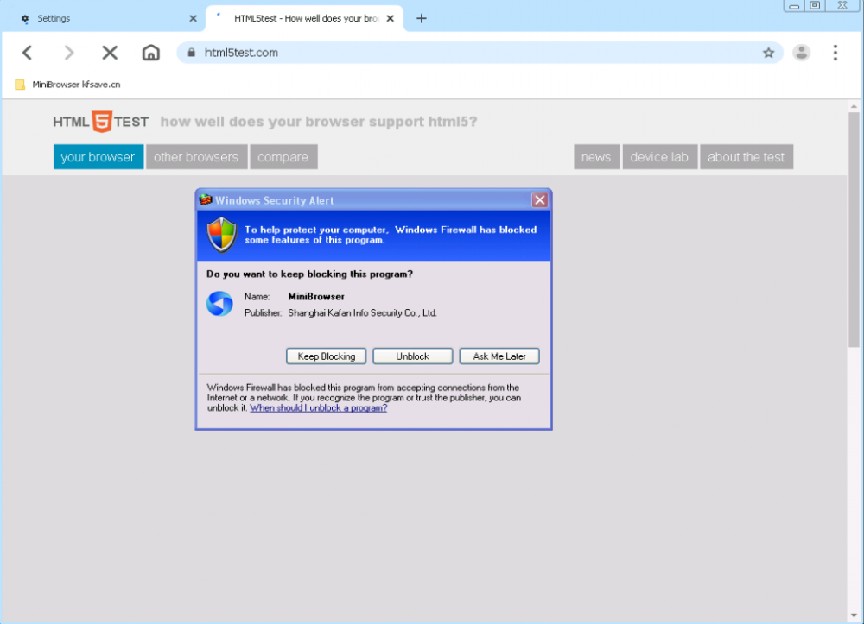The image size is (864, 624).
Task: Click the user profile avatar icon
Action: coord(802,53)
